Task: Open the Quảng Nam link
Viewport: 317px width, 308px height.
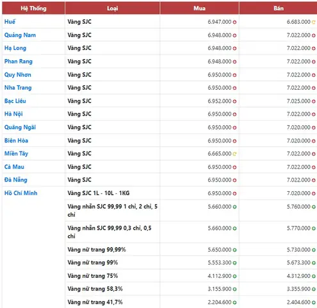Action: pos(20,35)
